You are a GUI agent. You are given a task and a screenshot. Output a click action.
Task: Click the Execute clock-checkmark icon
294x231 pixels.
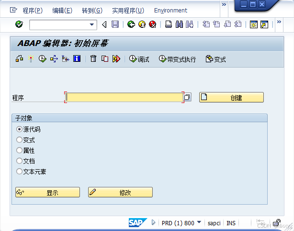[x=42, y=59]
